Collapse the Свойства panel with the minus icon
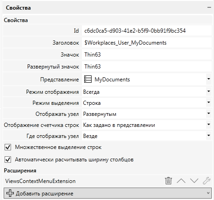 pos(209,7)
